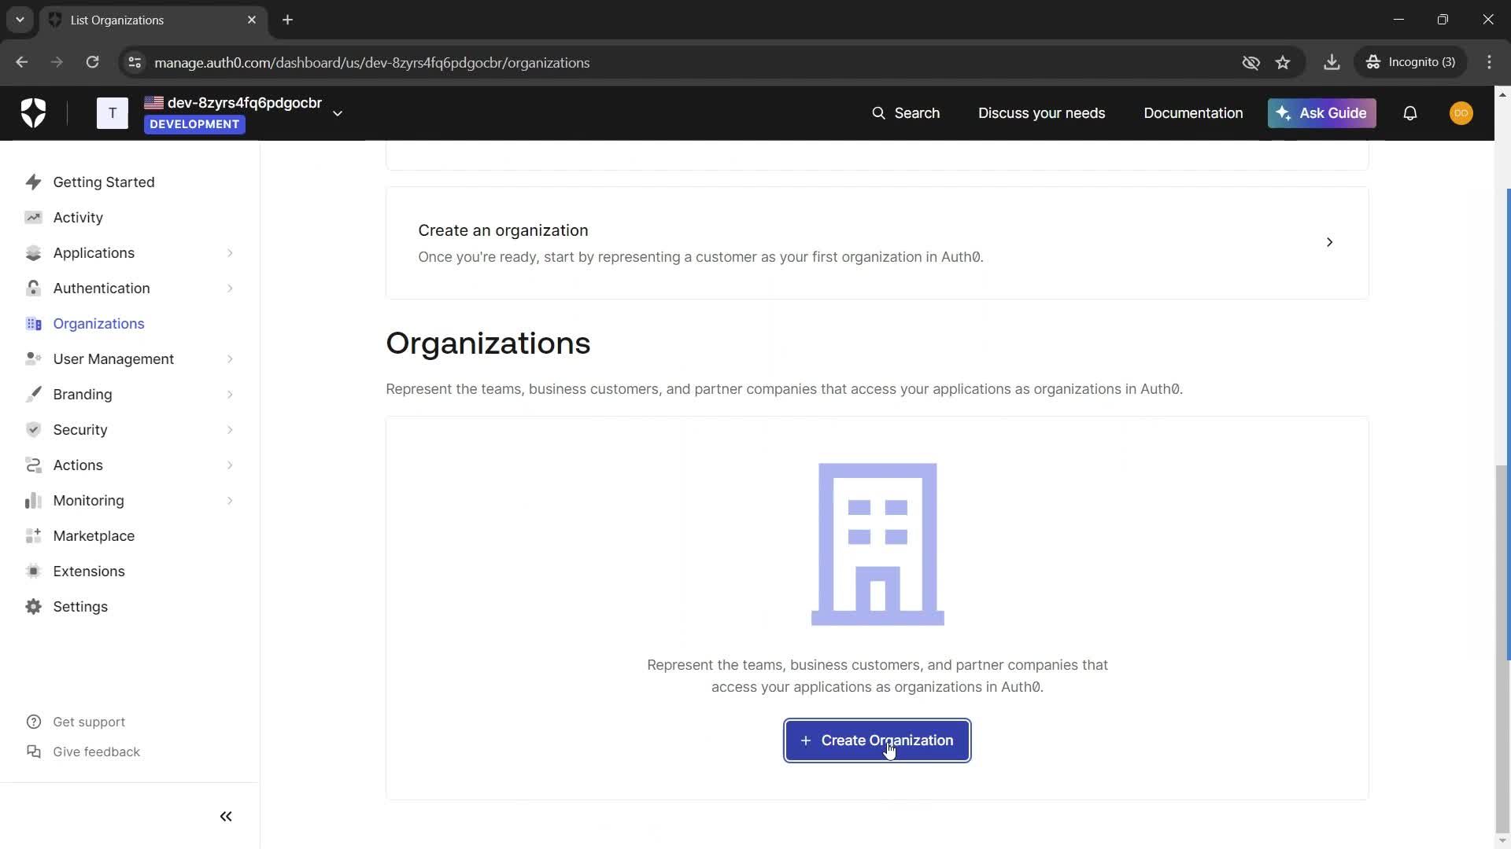Click the DEVELOPMENT environment badge

pos(194,124)
